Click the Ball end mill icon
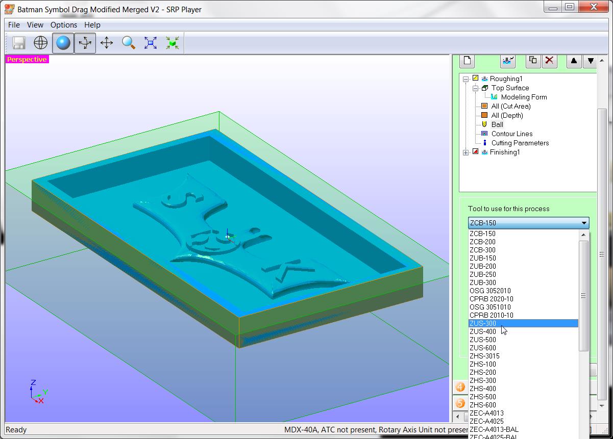The height and width of the screenshot is (439, 613). pyautogui.click(x=484, y=124)
